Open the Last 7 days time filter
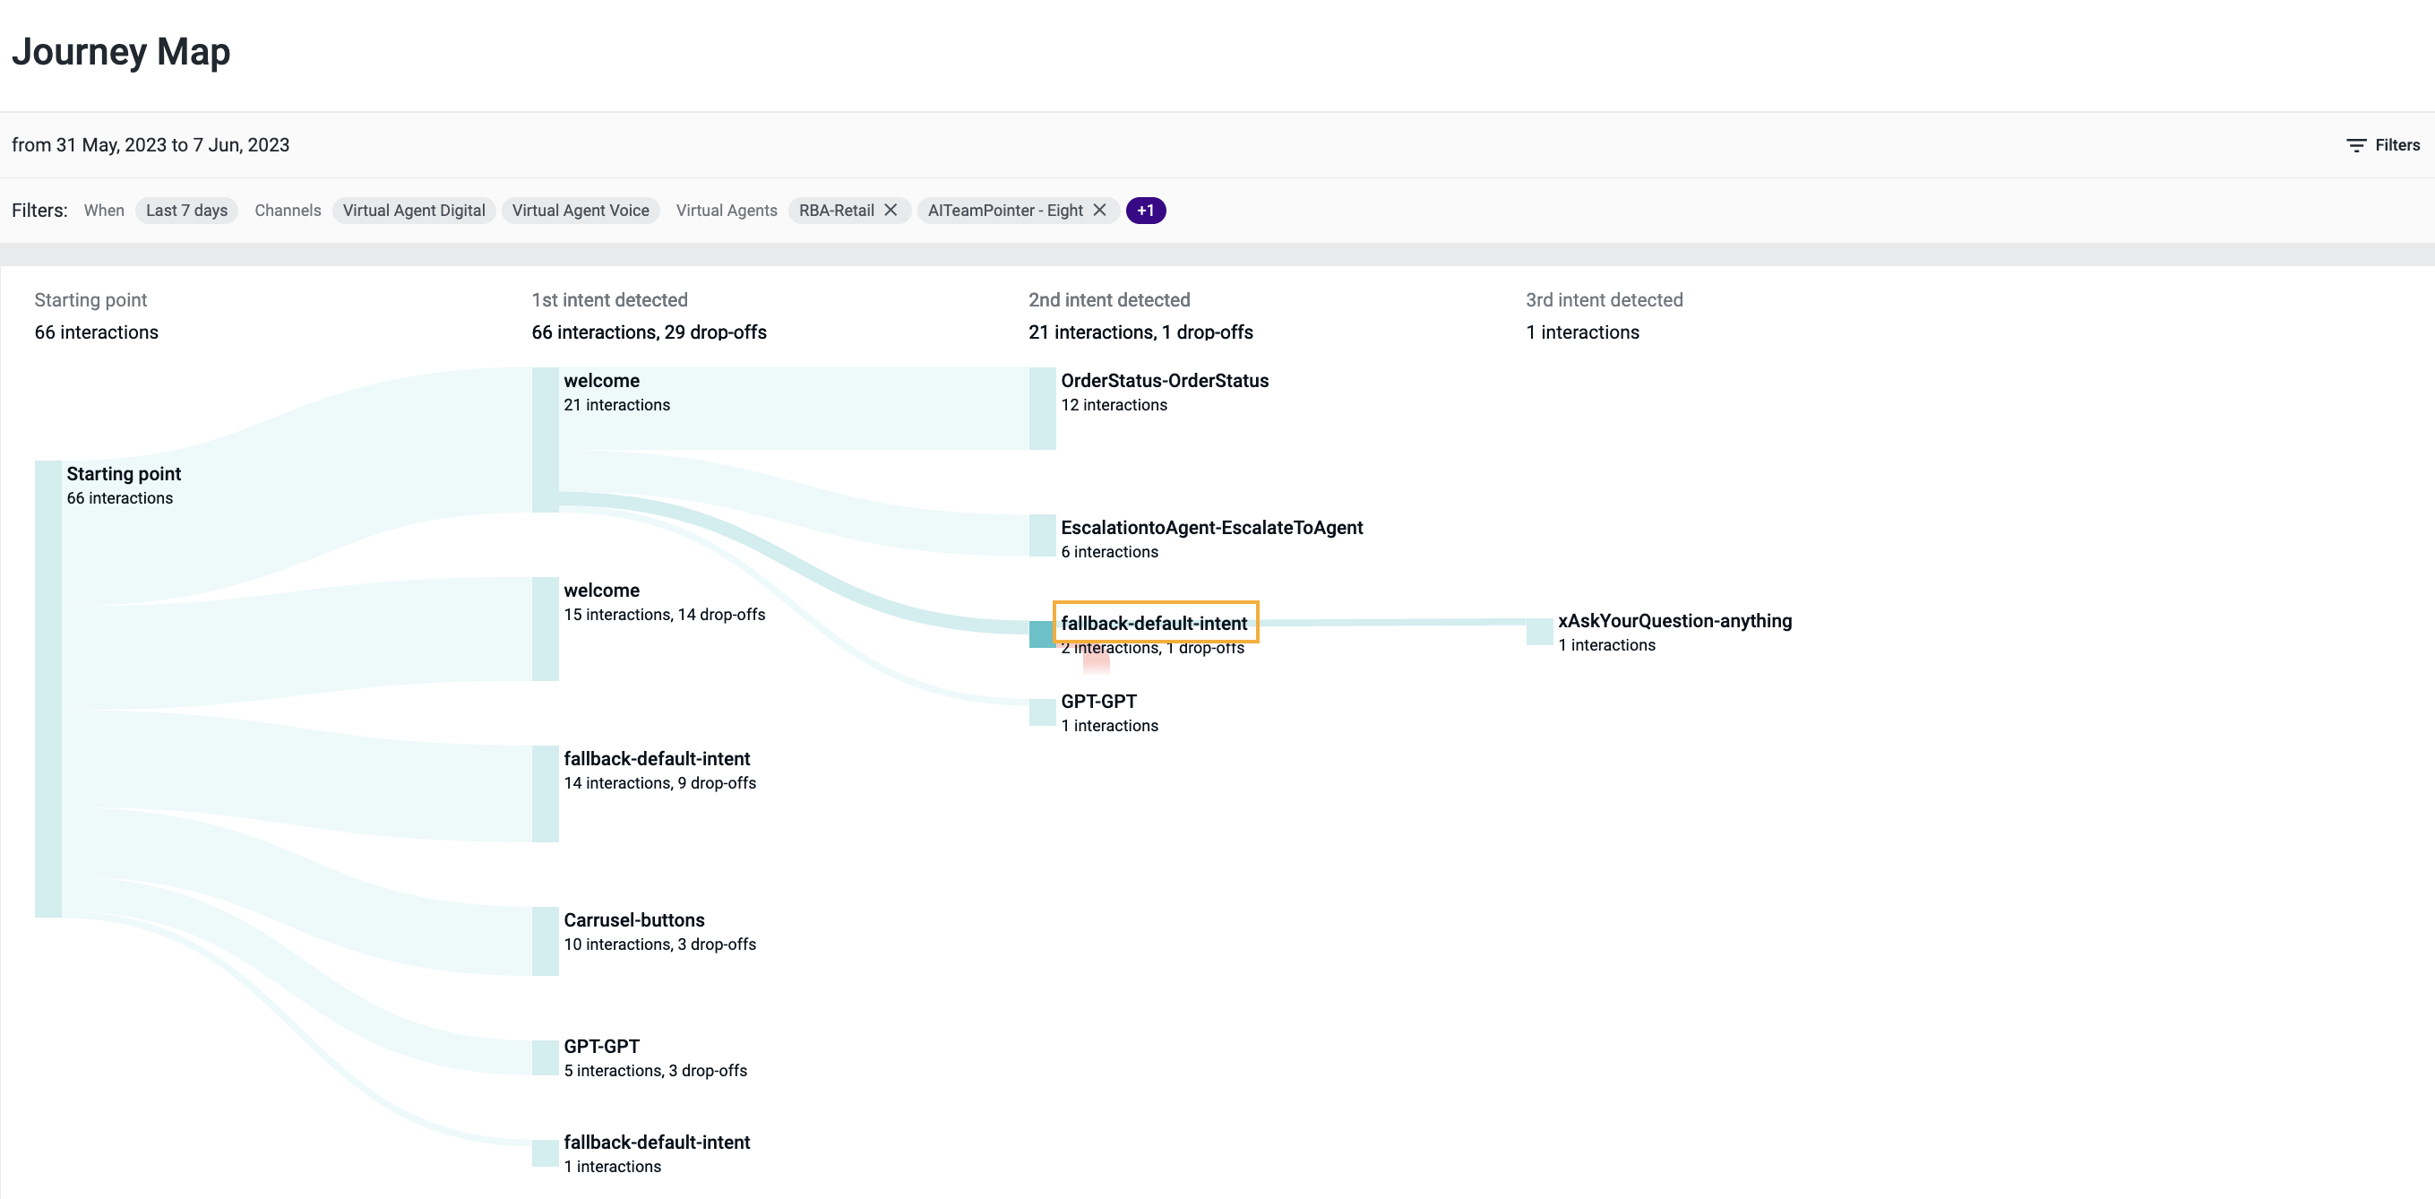Viewport: 2435px width, 1199px height. [x=185, y=210]
